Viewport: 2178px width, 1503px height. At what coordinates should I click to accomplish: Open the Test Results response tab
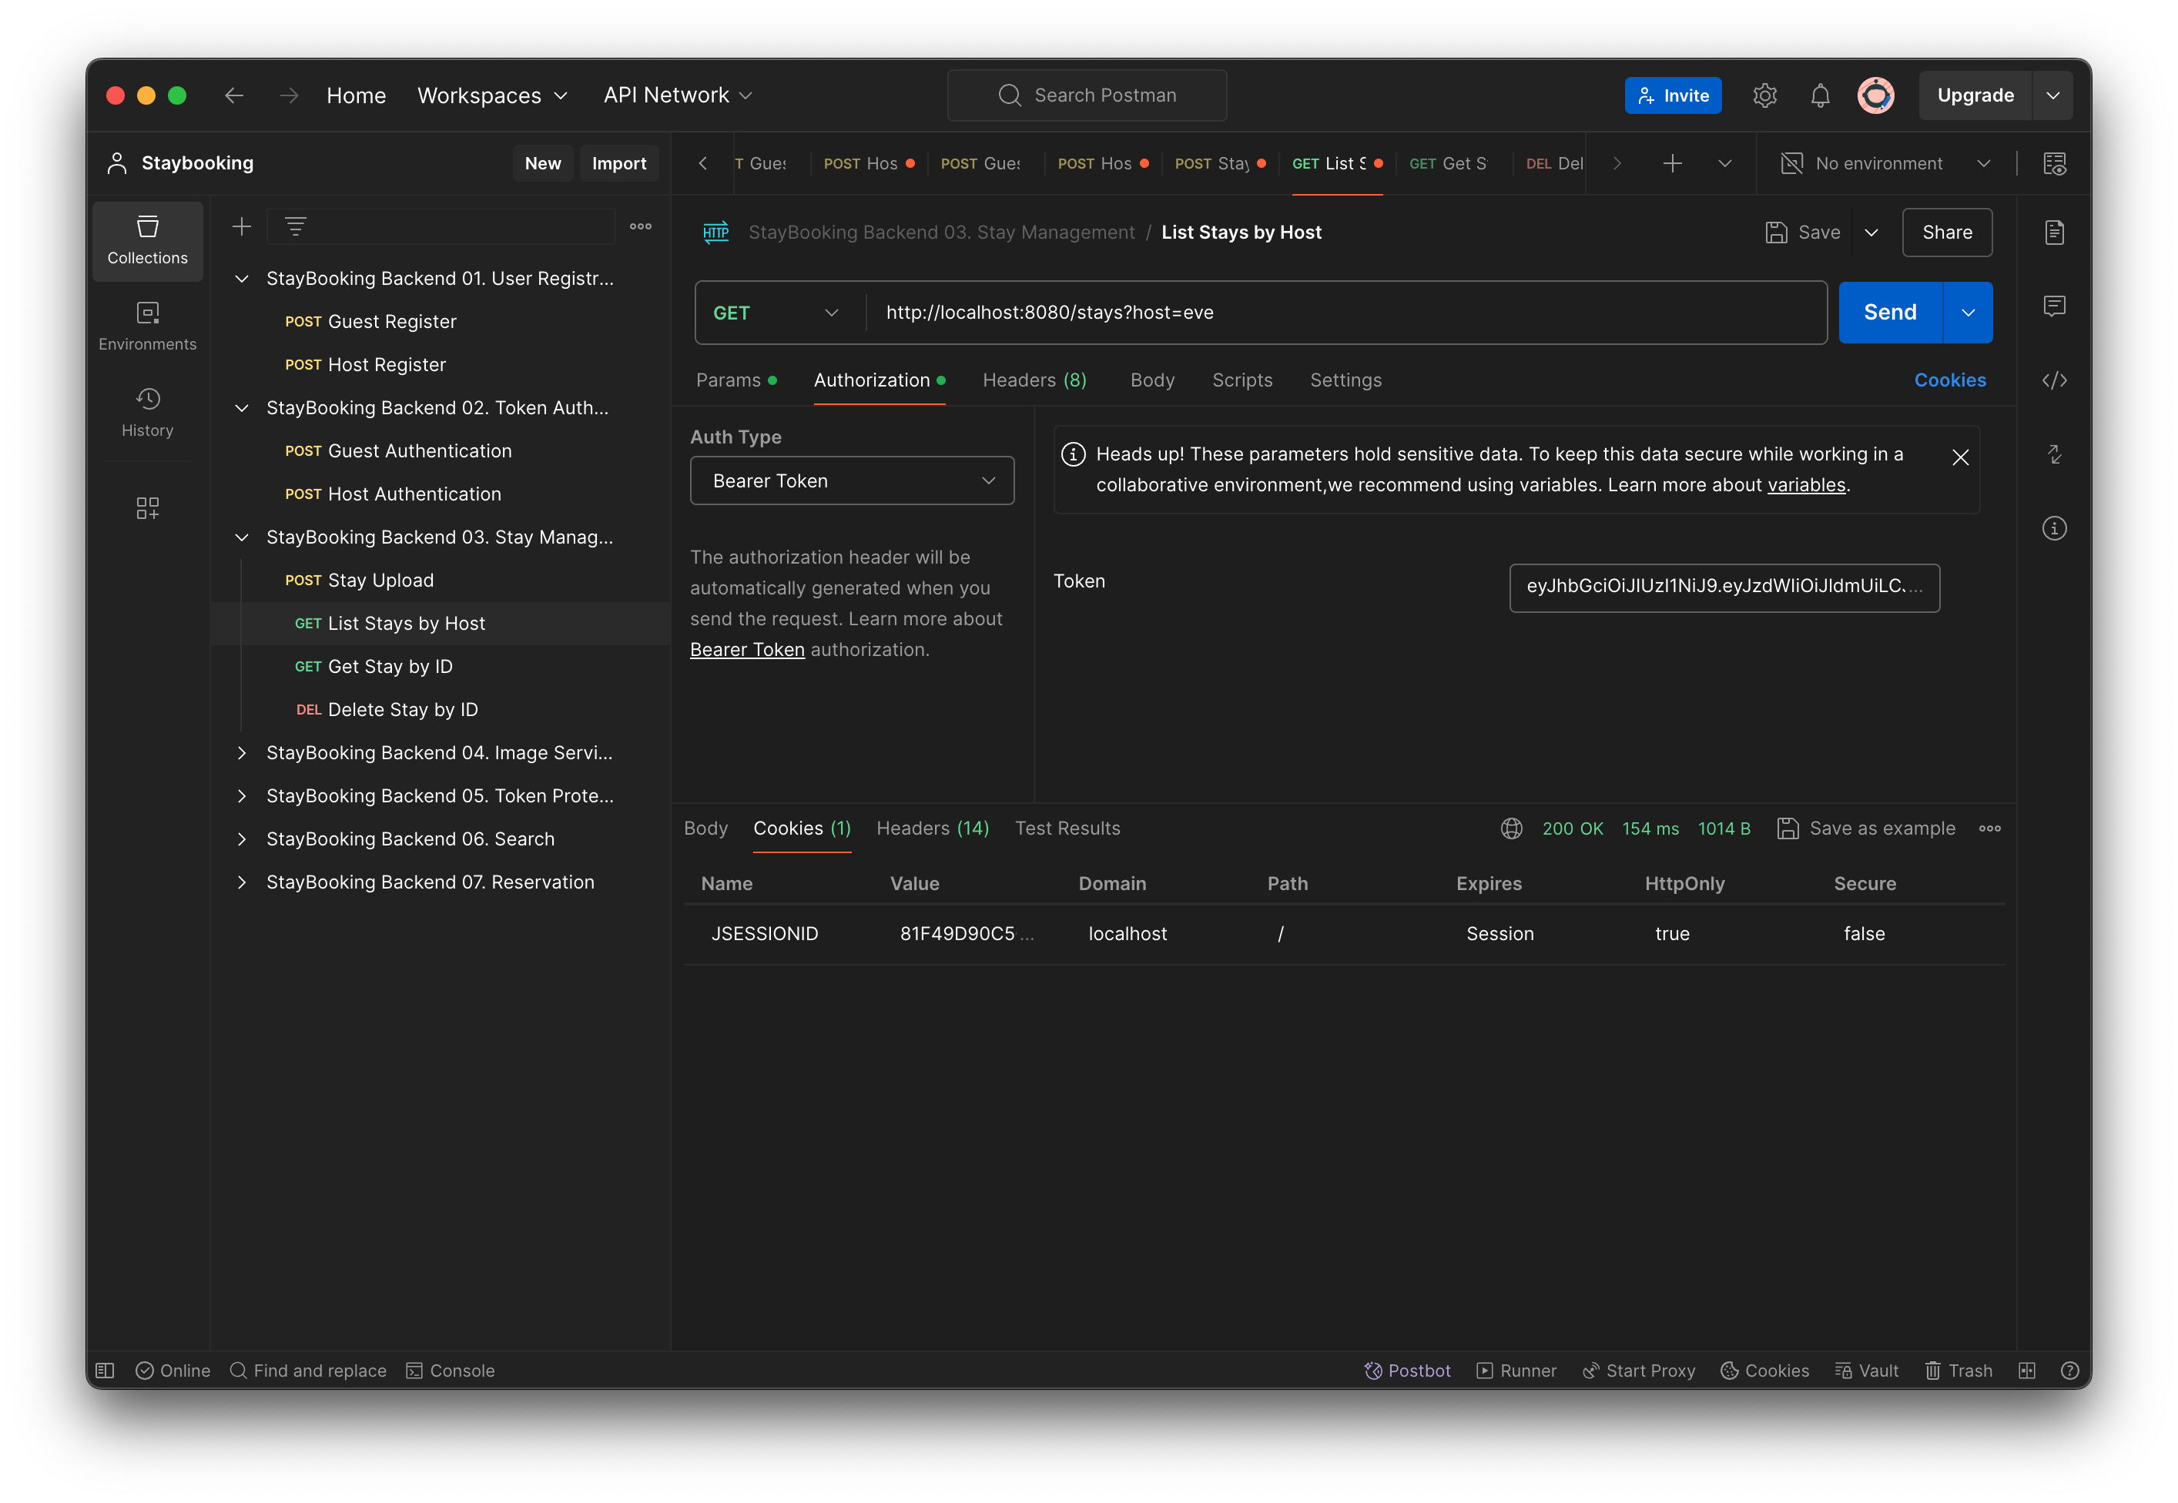coord(1067,828)
